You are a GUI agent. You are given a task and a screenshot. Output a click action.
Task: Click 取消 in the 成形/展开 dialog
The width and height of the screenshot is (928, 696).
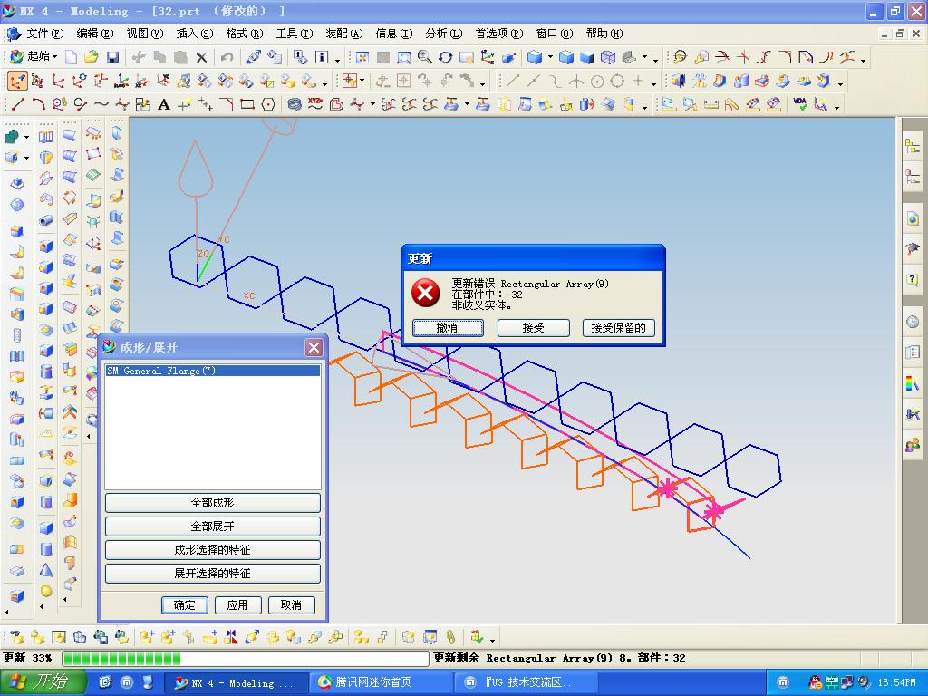tap(291, 604)
